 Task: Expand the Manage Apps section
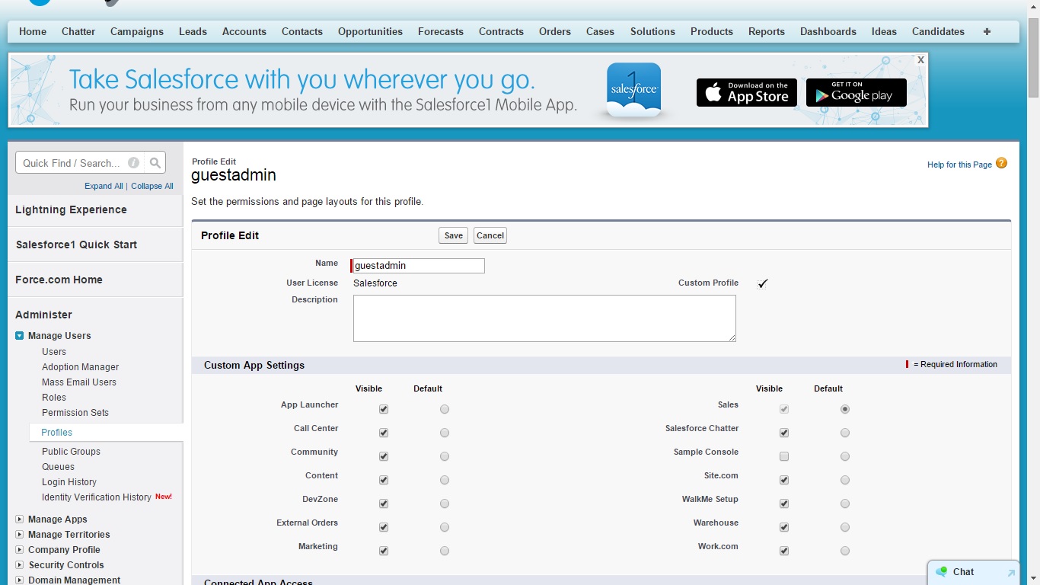(x=20, y=519)
